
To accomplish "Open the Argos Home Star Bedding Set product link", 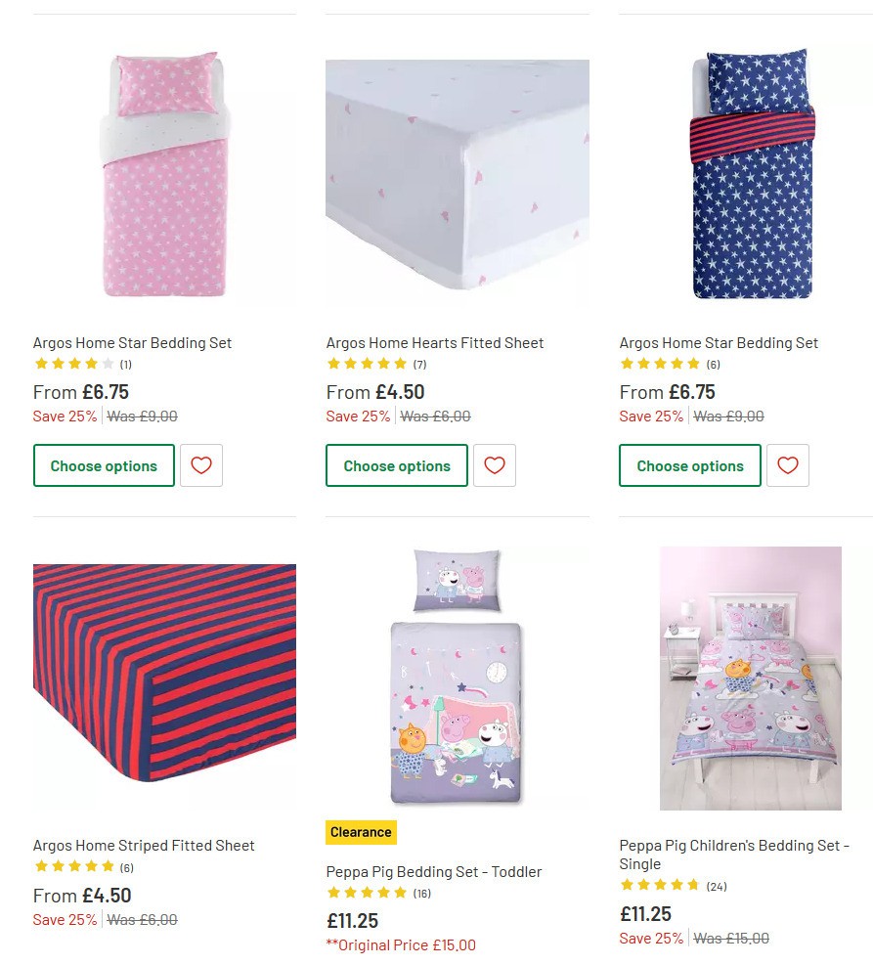I will click(x=133, y=342).
